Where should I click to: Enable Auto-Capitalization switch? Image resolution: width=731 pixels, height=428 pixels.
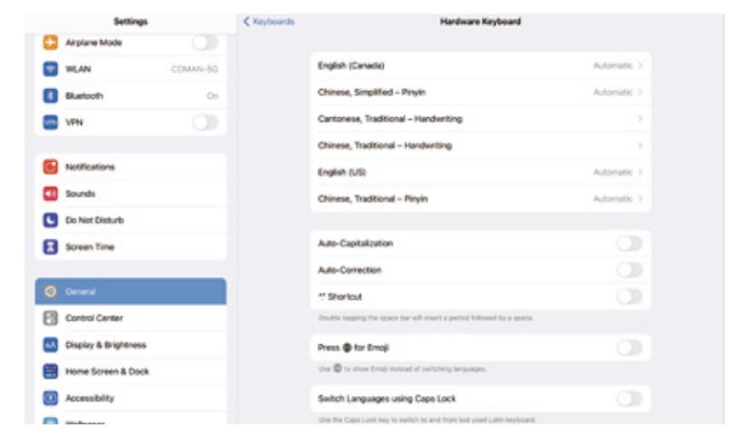click(629, 244)
